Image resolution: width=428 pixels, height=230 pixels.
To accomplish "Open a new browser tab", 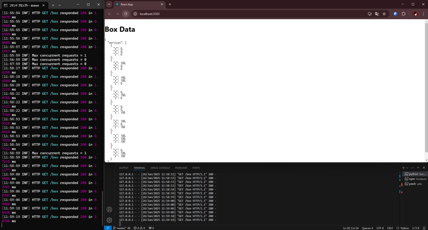I will 170,4.
